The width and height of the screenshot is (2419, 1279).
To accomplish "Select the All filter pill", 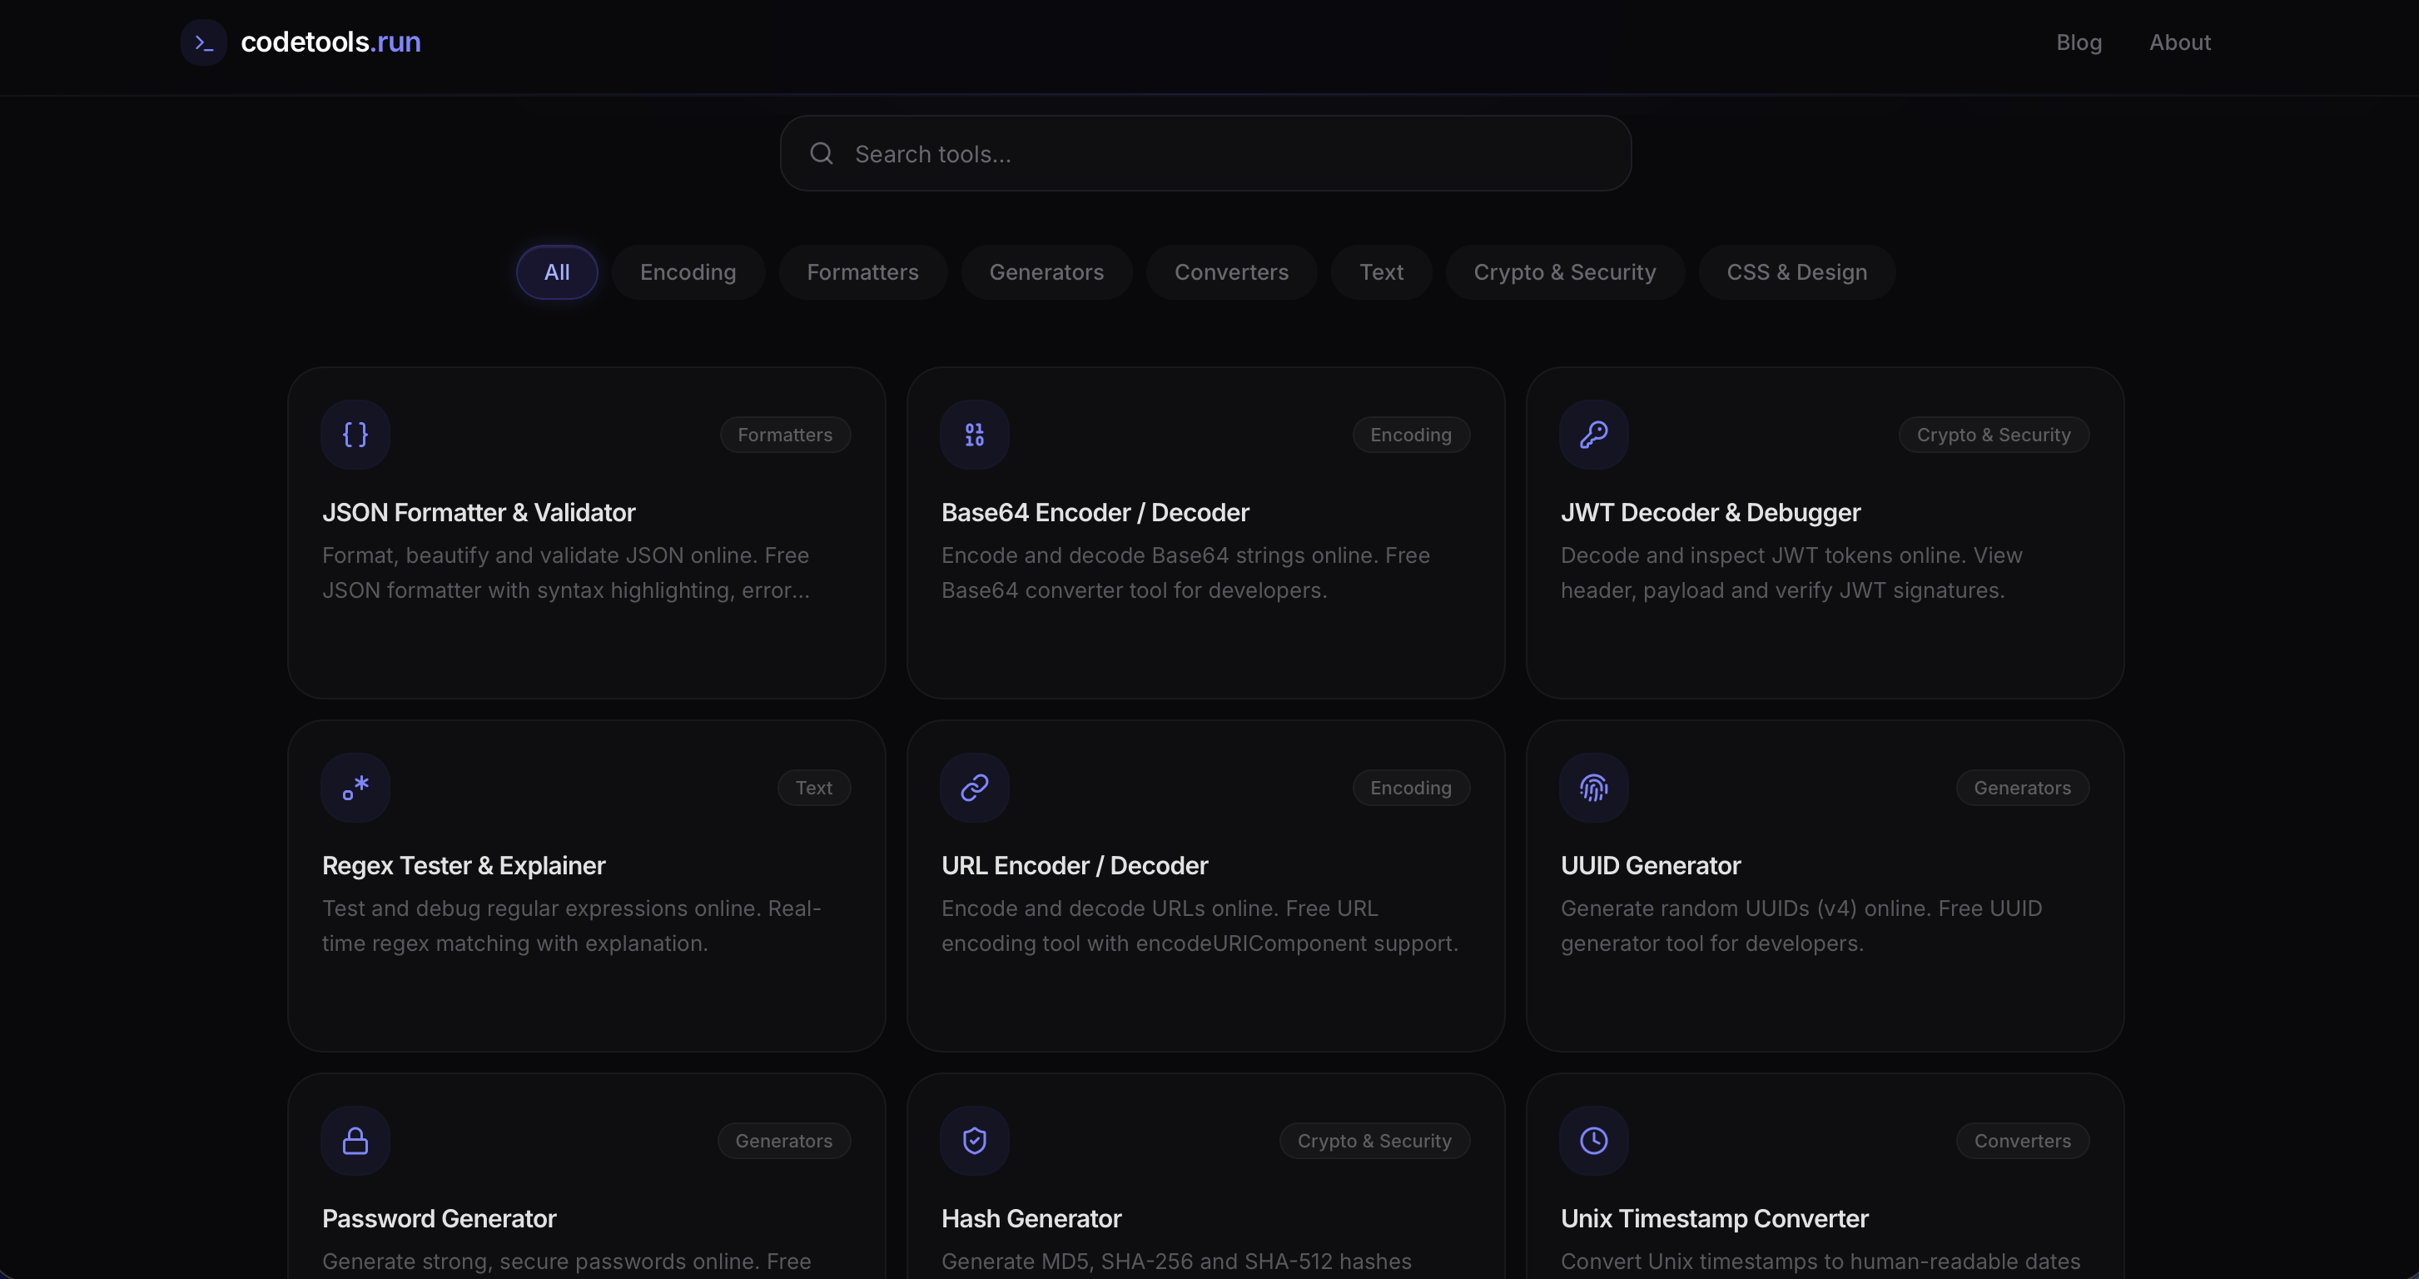I will [x=556, y=271].
